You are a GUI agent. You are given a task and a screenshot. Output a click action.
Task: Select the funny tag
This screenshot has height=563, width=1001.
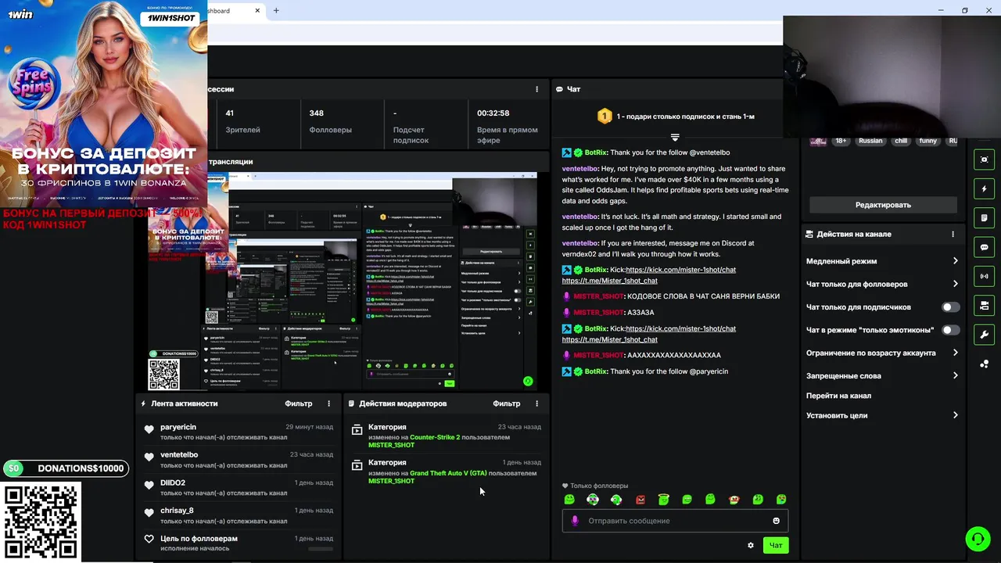pos(928,142)
